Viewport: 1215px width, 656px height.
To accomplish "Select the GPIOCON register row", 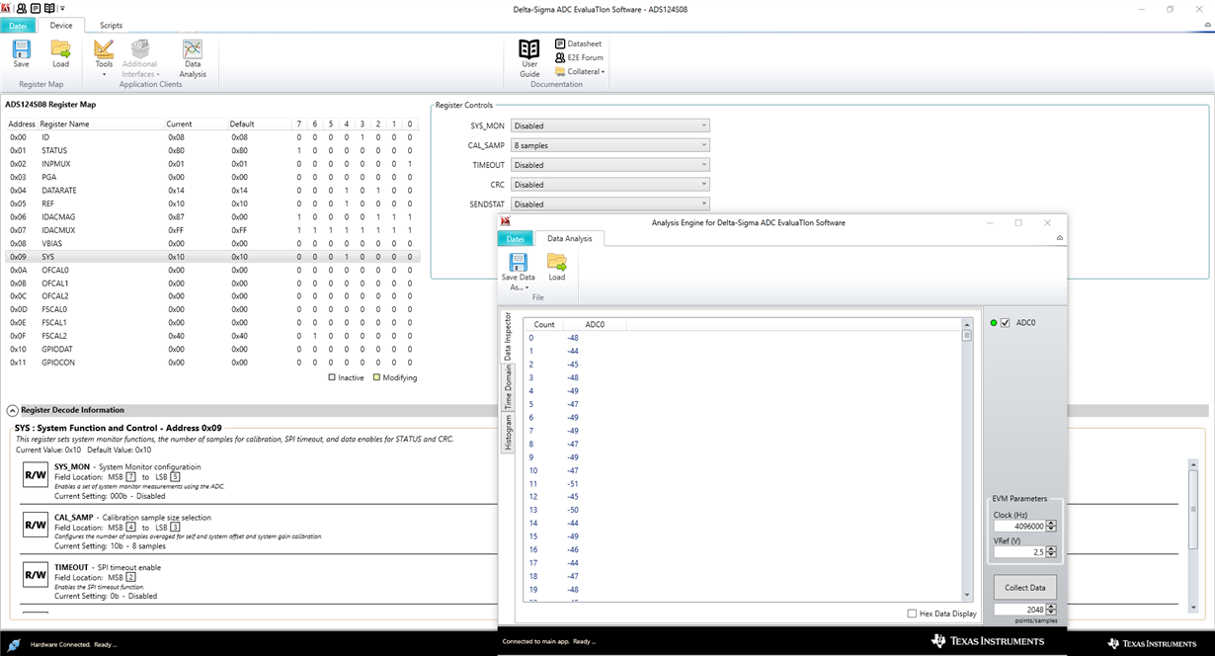I will tap(212, 363).
